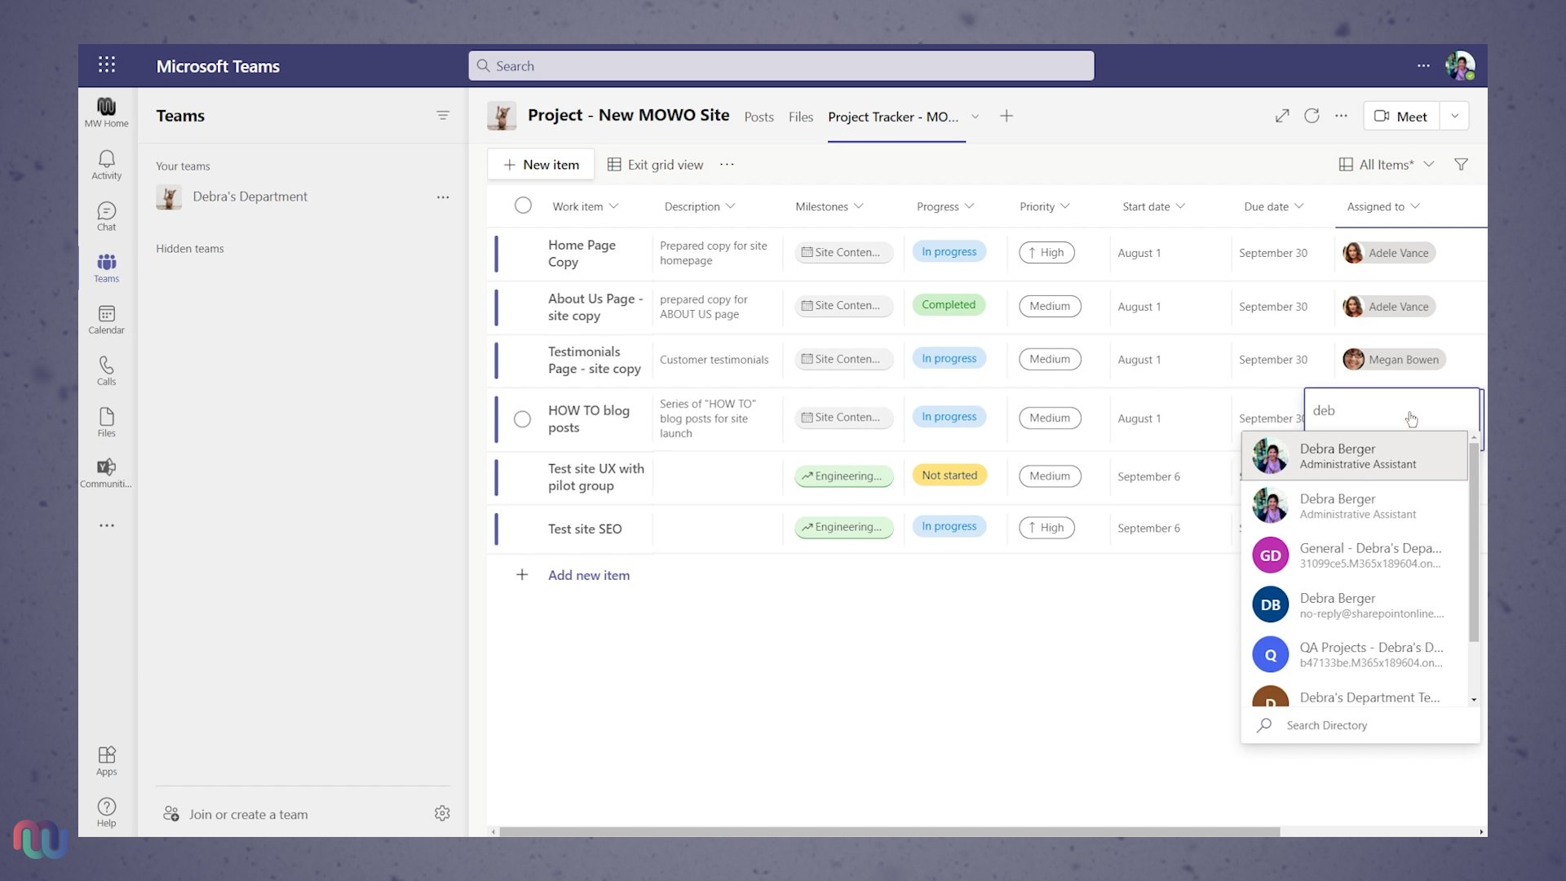Open MW Home in the sidebar
Screen dimensions: 1566x881
tap(107, 113)
